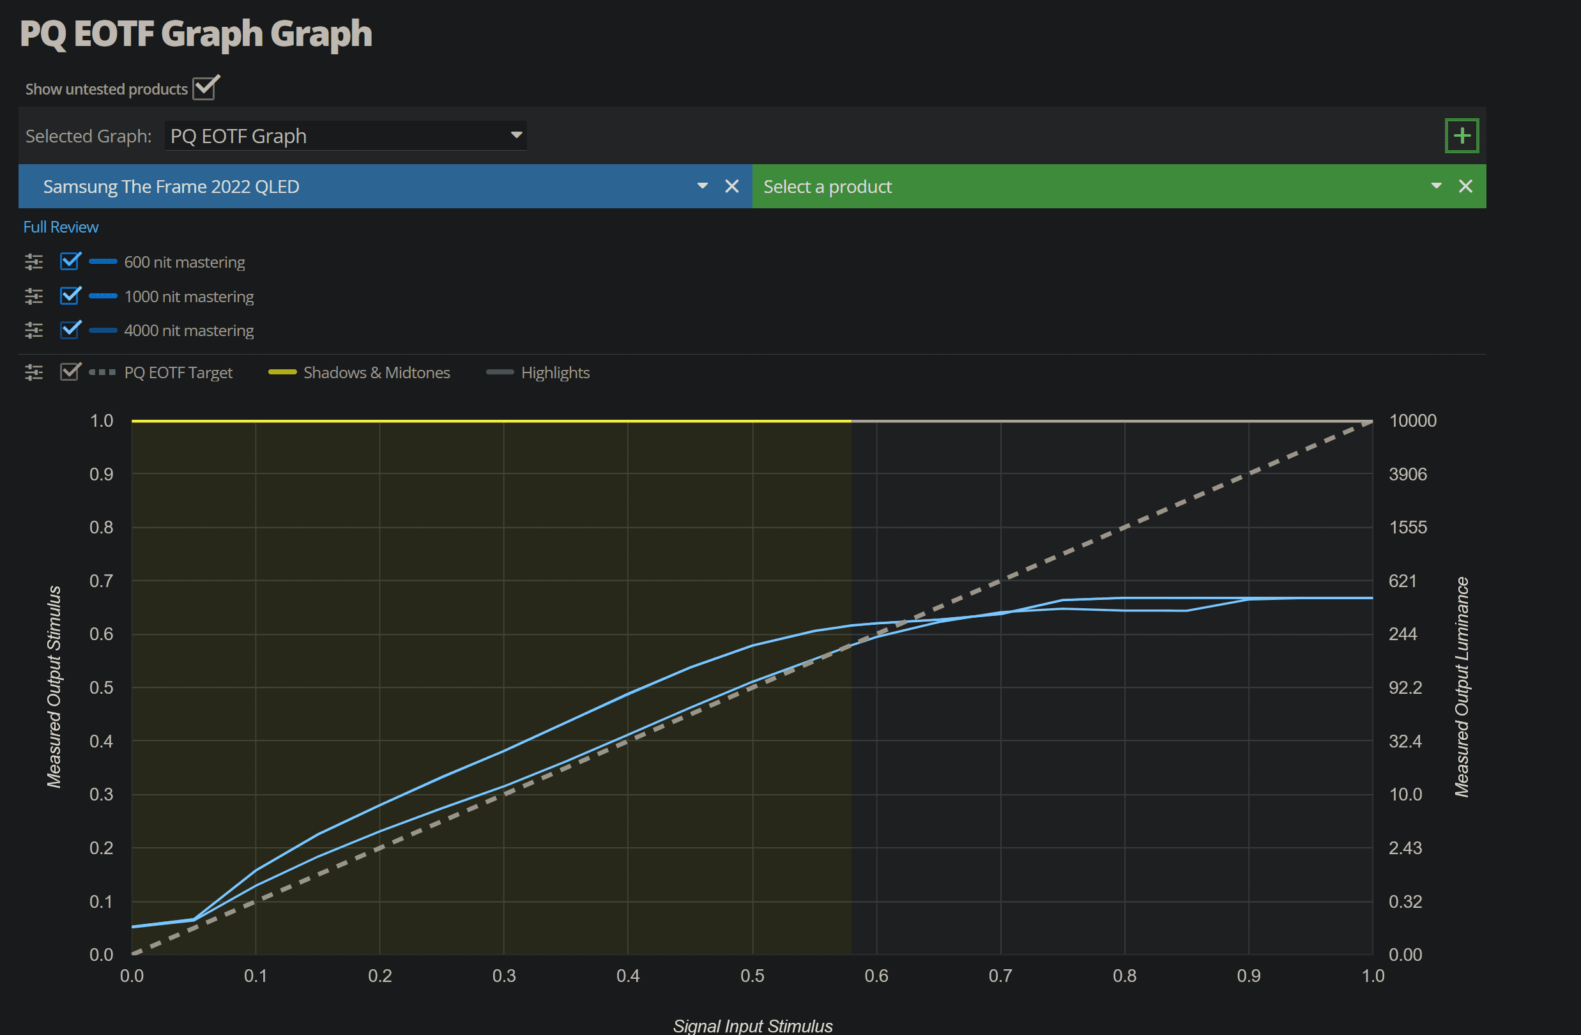Click the 600 nit mastering label
The height and width of the screenshot is (1035, 1581).
coord(185,263)
